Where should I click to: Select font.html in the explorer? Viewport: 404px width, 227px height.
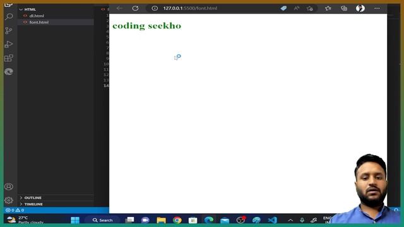pyautogui.click(x=39, y=23)
